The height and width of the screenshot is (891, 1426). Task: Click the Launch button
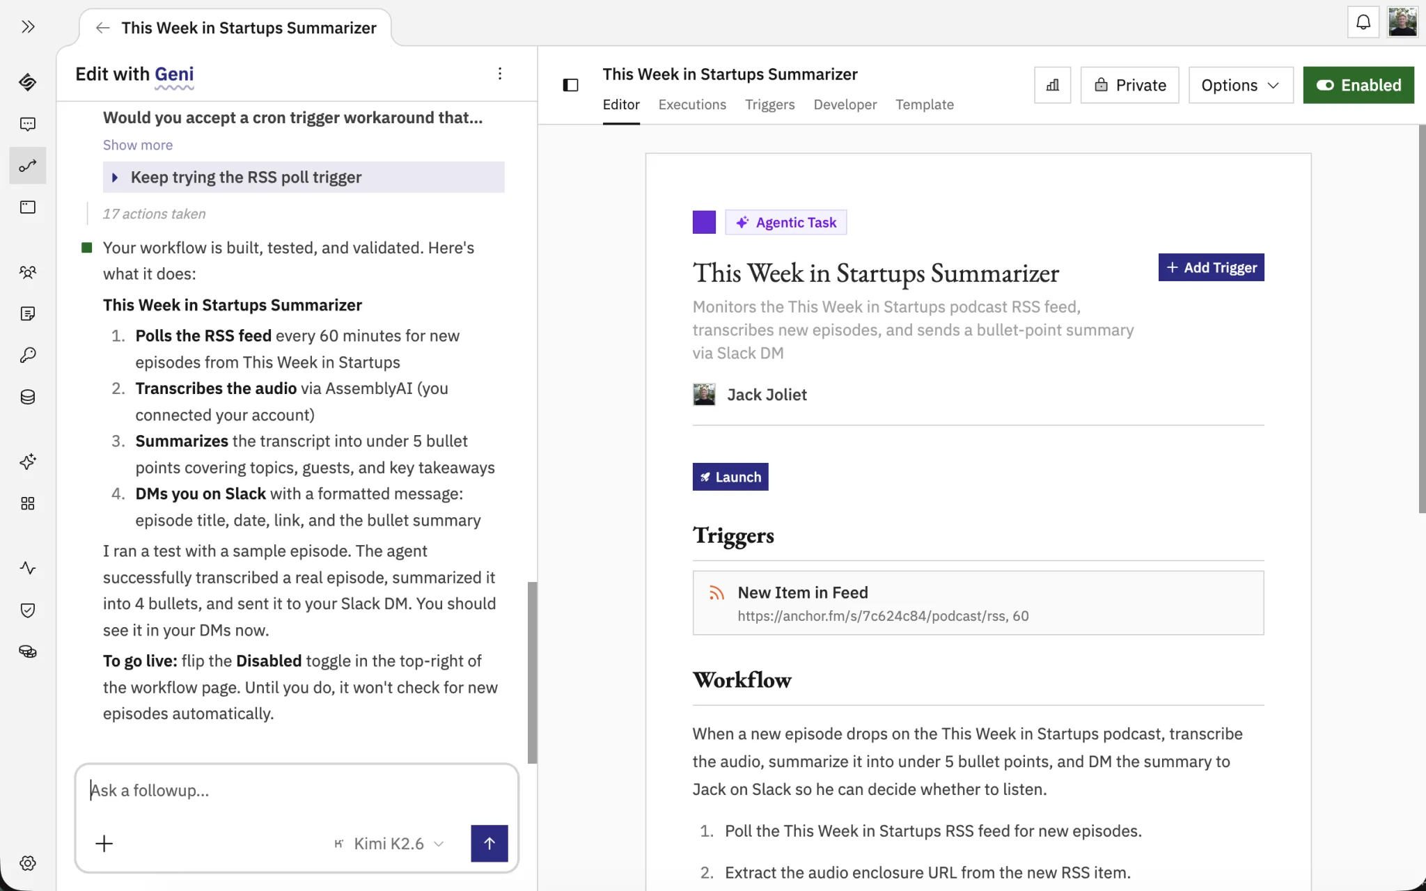pyautogui.click(x=730, y=477)
